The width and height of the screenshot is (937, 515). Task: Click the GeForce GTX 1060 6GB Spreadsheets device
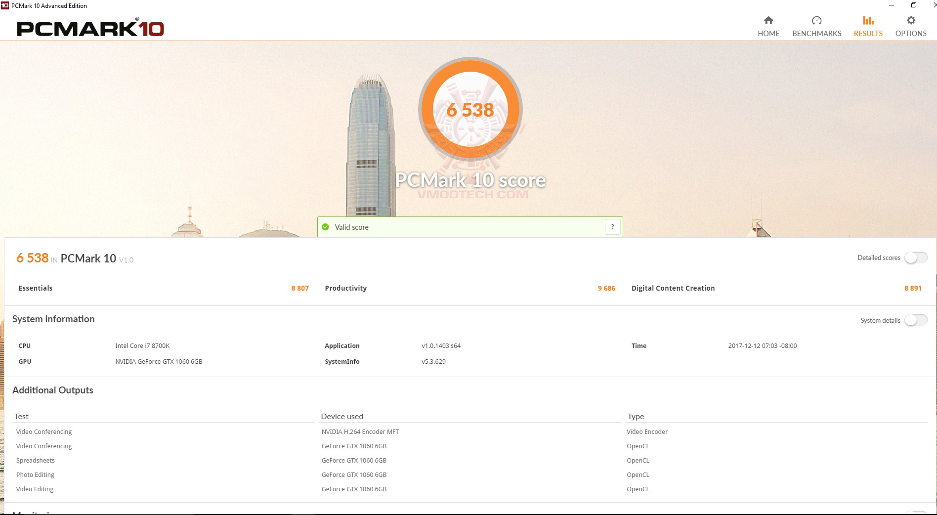(x=354, y=460)
